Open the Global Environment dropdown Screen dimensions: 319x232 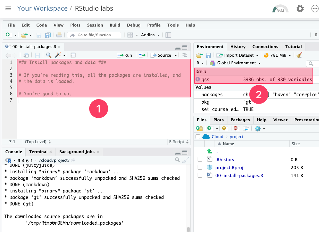[235, 63]
